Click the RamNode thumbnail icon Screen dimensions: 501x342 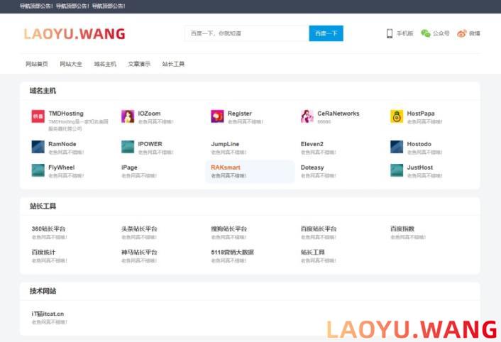(38, 147)
